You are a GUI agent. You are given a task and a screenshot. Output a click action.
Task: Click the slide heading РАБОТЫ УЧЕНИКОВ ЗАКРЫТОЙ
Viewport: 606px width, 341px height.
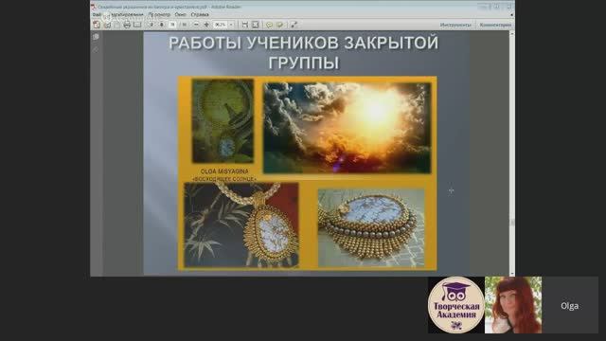[x=304, y=43]
